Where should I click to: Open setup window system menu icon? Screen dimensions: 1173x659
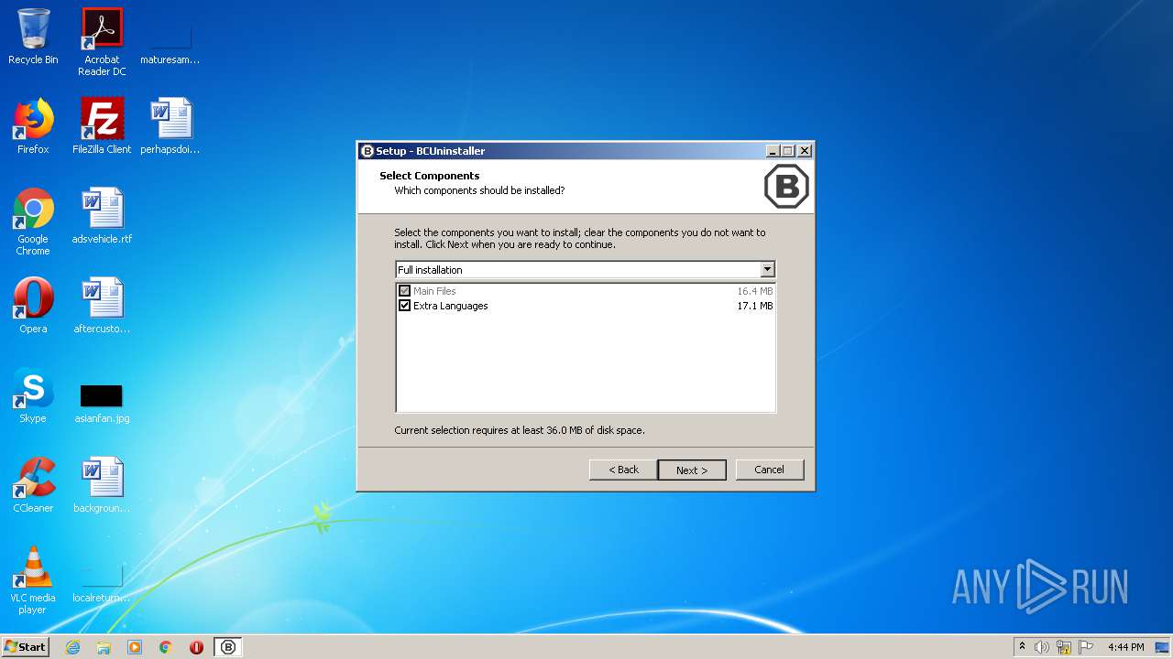pos(367,151)
